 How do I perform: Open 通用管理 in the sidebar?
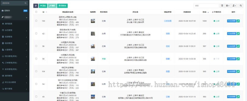click(15, 76)
